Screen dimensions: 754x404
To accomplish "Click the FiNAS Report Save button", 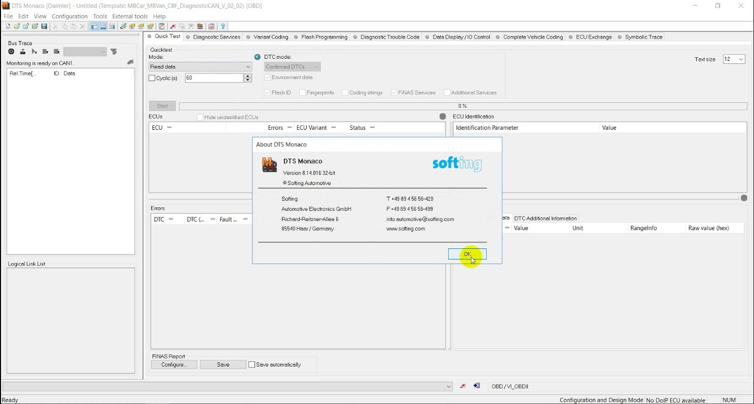I will [223, 364].
